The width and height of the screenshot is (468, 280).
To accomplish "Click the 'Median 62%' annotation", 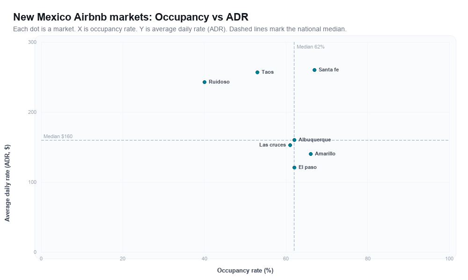I will [310, 47].
